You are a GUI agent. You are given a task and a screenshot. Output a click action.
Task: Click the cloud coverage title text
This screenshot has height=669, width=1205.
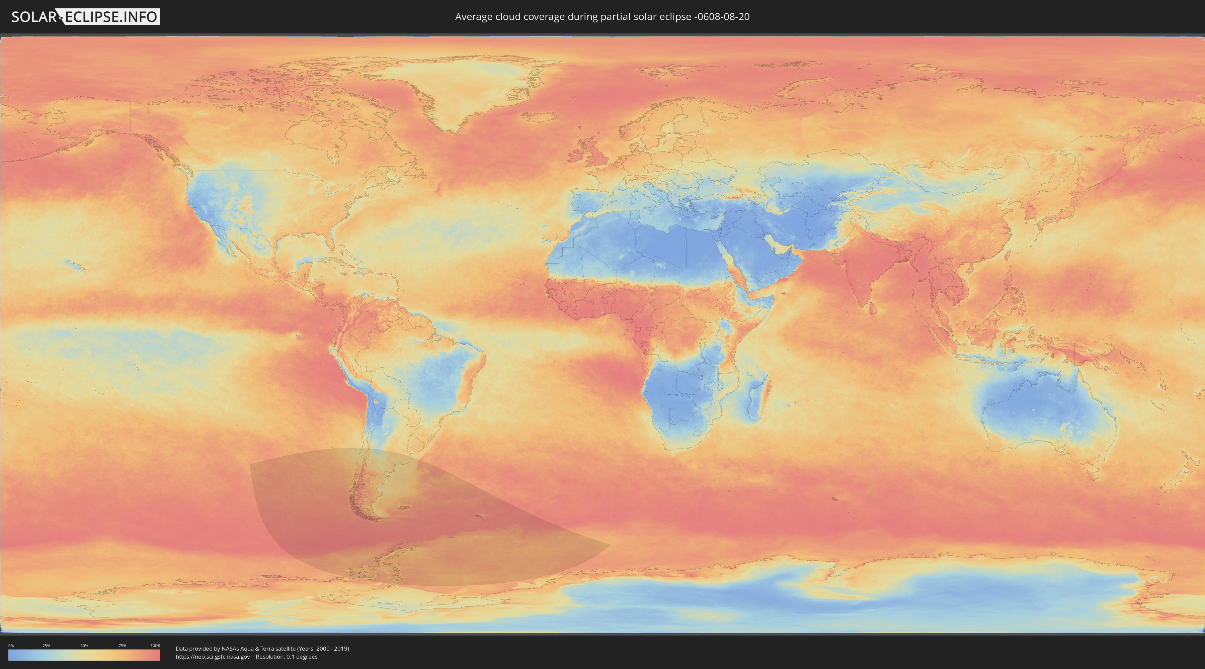(x=602, y=17)
